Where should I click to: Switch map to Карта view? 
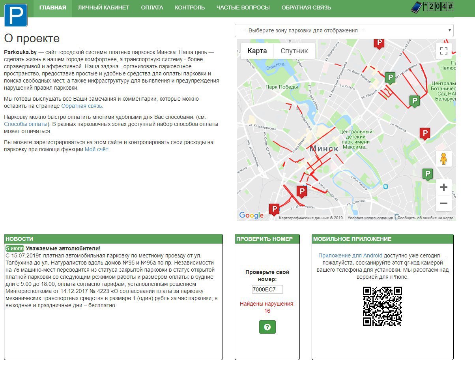(257, 51)
